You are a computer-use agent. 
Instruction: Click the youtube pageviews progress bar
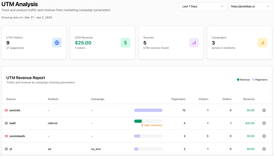pos(148,110)
